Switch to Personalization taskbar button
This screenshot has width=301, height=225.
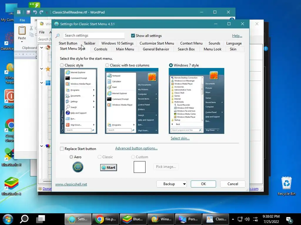pos(188,219)
